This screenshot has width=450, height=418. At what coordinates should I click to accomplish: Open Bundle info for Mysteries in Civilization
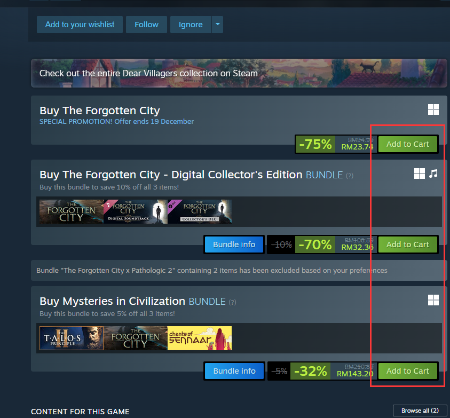[x=234, y=371]
